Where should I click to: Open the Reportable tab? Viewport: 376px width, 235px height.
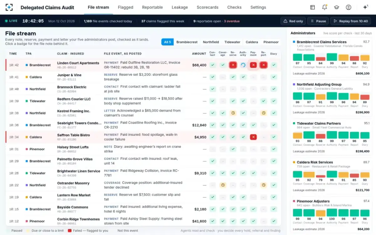[152, 7]
